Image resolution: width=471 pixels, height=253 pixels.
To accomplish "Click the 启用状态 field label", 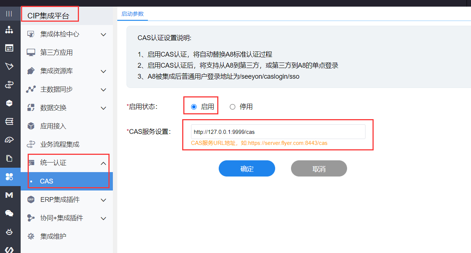I will 142,107.
